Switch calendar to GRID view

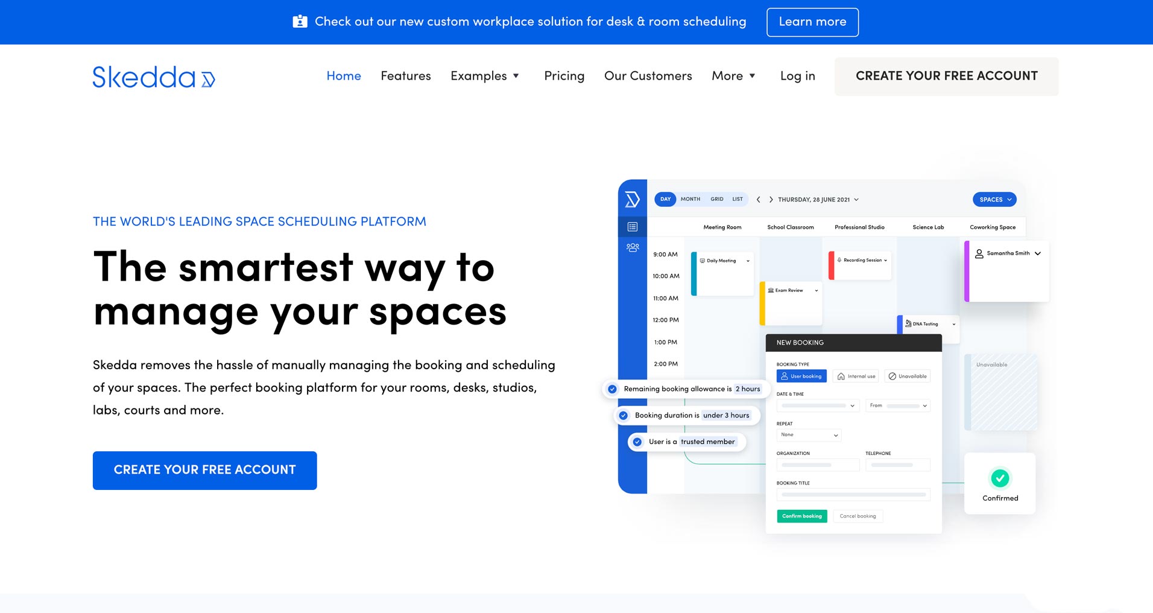[x=717, y=199]
